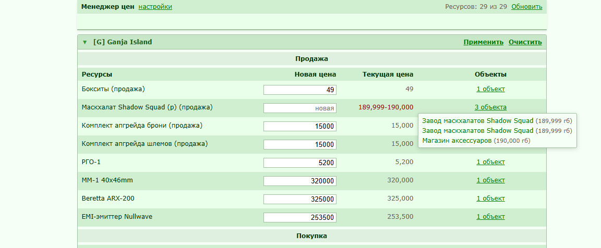Open the first Завод маскхалатов Shadow Squad entry
Screen dimensions: 601x248
point(477,121)
